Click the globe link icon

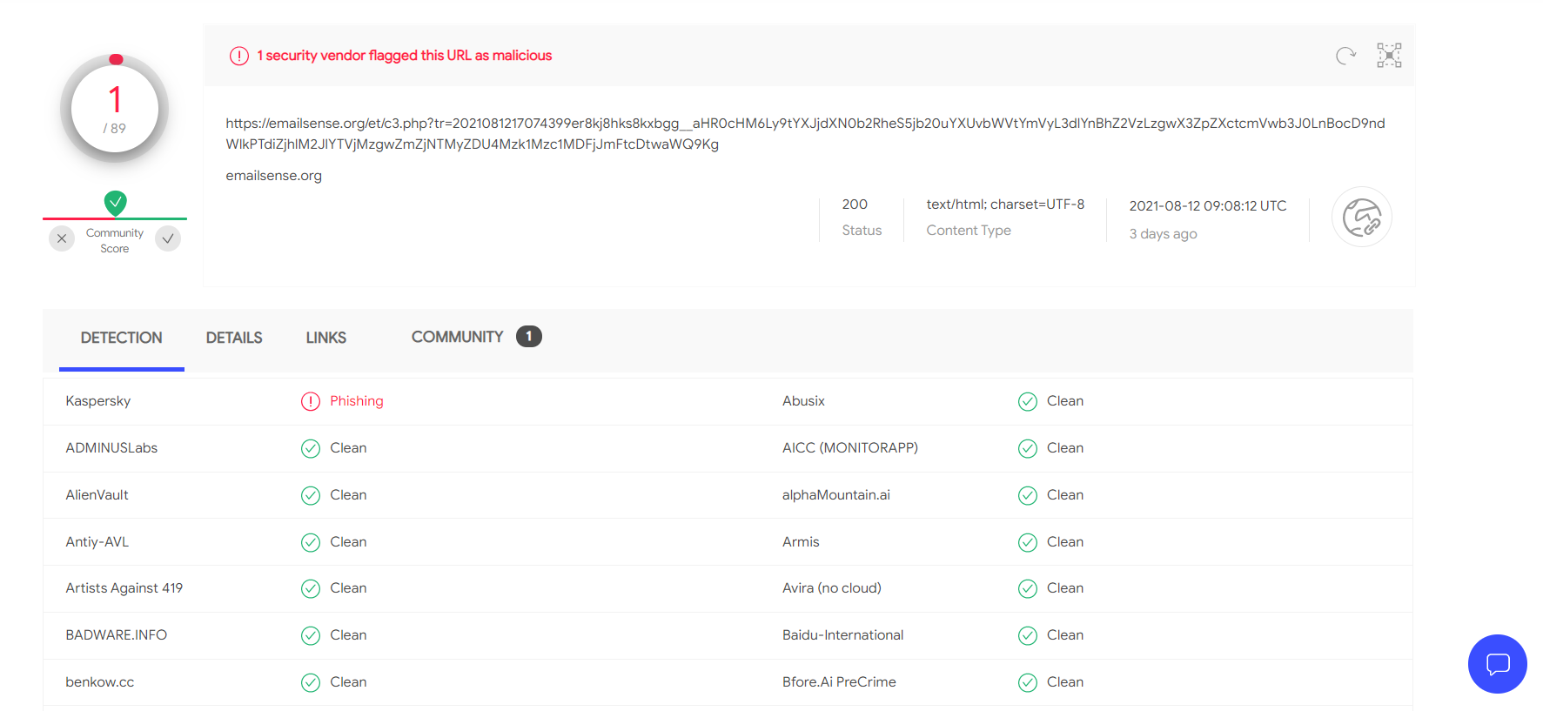click(x=1361, y=218)
